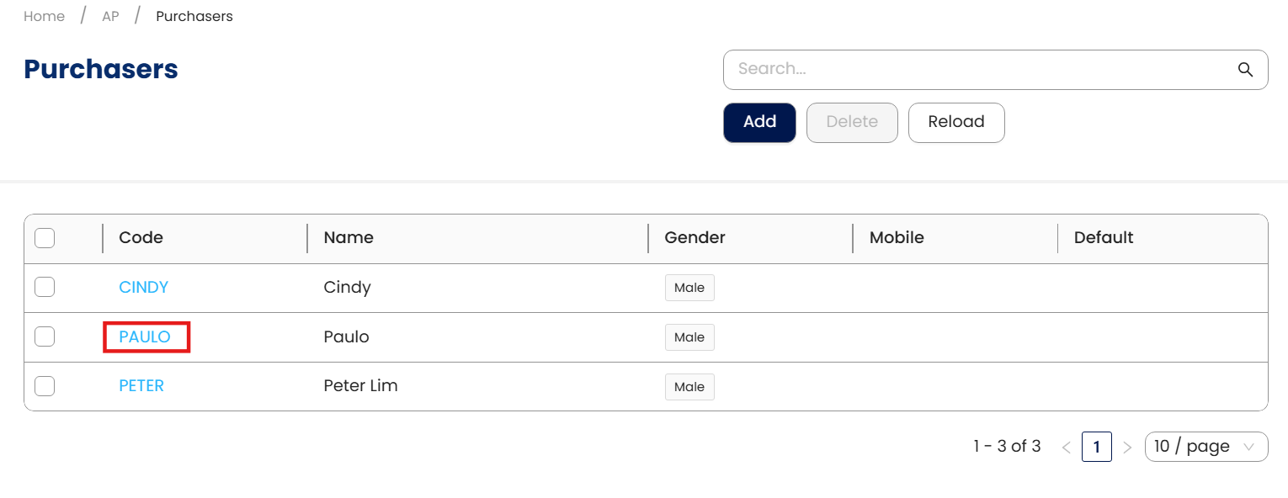This screenshot has height=498, width=1288.
Task: Check the CINDY row checkbox
Action: (x=45, y=288)
